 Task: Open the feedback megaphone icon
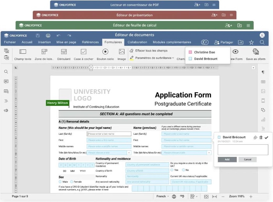(x=6, y=111)
